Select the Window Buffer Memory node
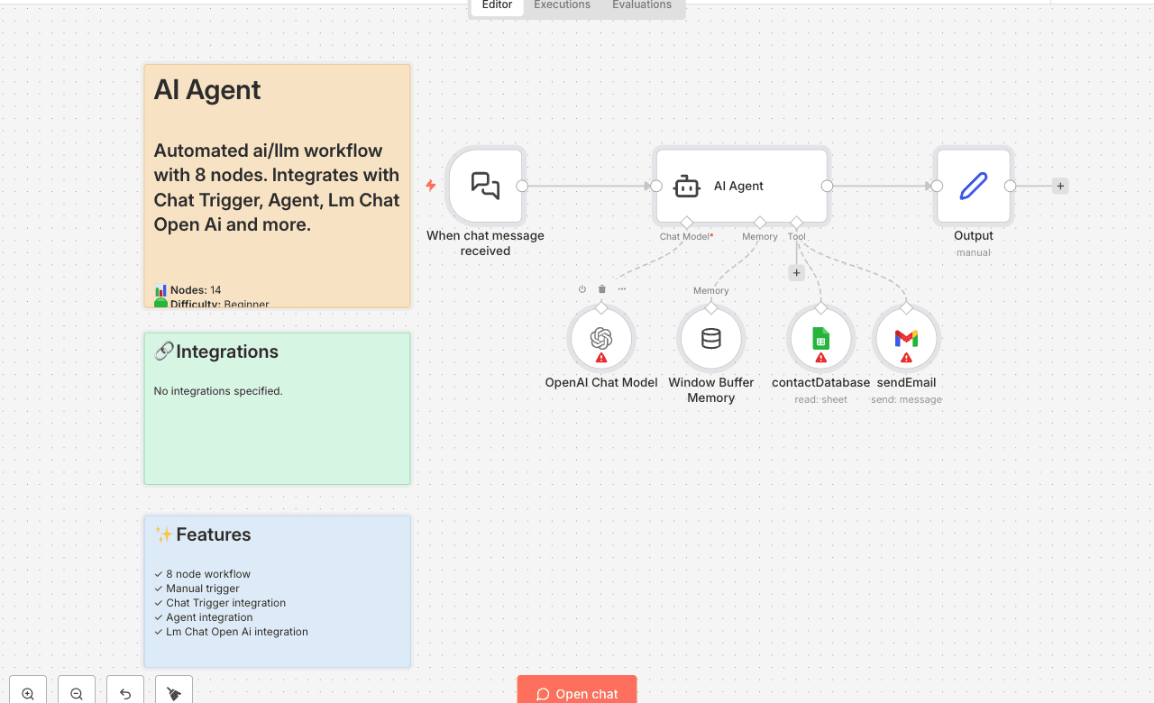The height and width of the screenshot is (703, 1154). (711, 338)
